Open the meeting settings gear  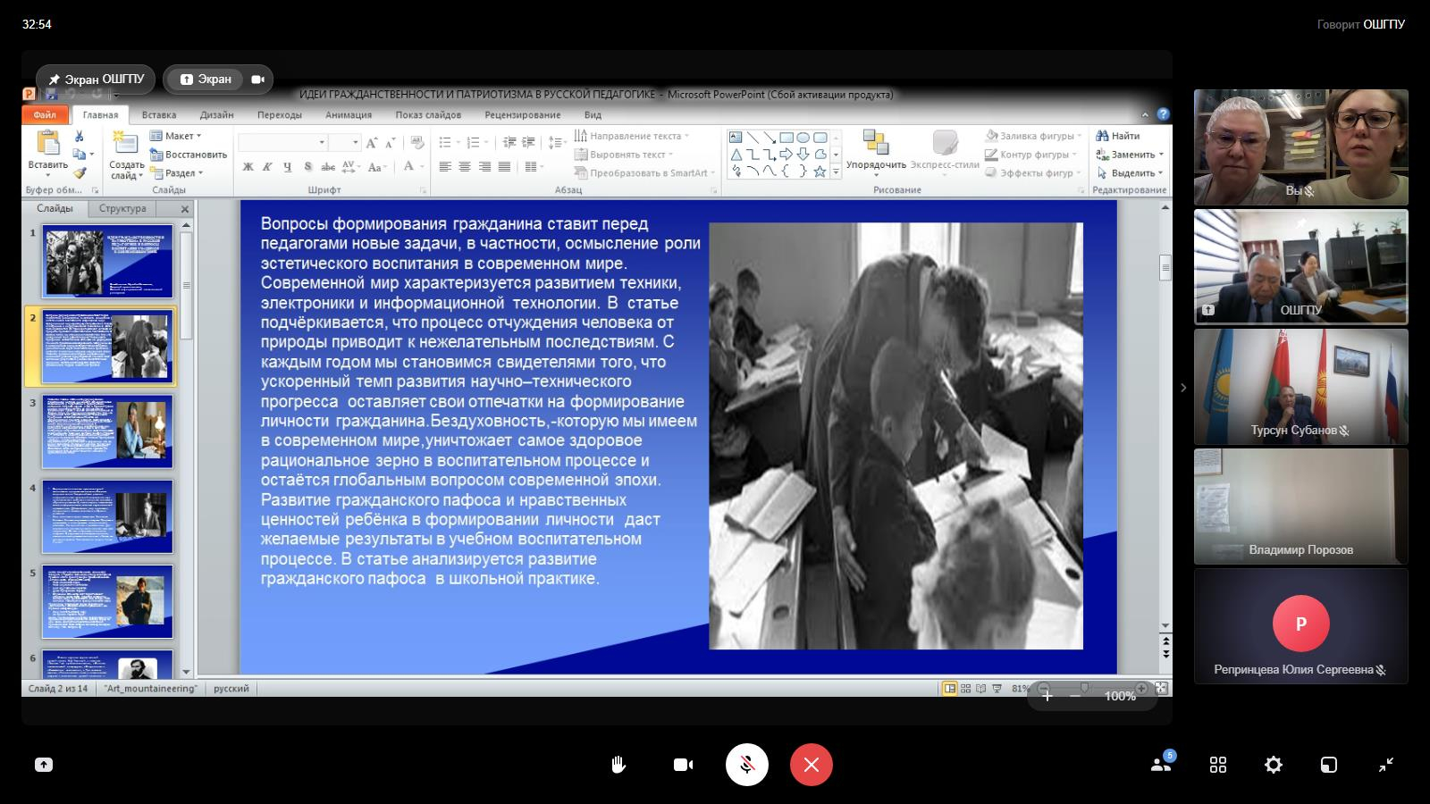click(x=1274, y=765)
